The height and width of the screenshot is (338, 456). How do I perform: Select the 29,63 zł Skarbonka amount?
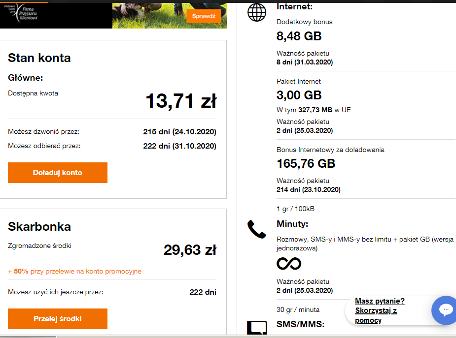coord(190,250)
